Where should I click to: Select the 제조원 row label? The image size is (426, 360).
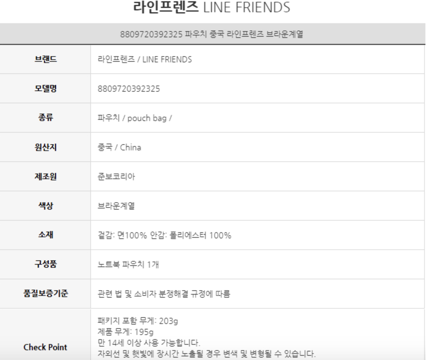[45, 176]
